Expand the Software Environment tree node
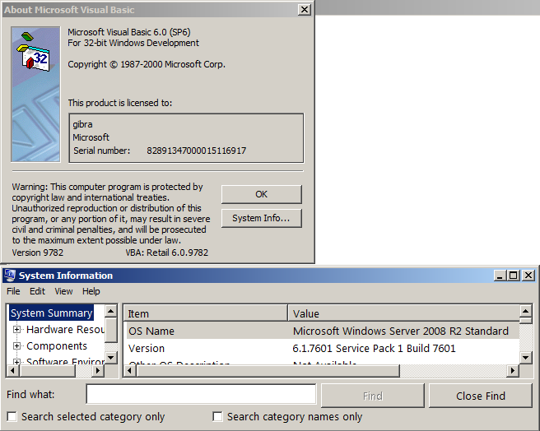 click(x=16, y=362)
